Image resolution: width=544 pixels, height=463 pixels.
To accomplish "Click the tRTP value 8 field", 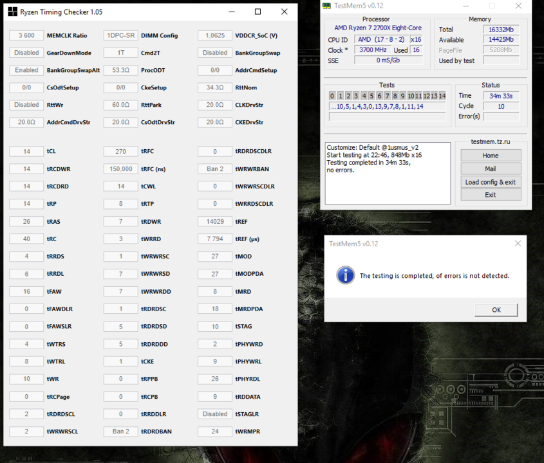I will pos(121,203).
